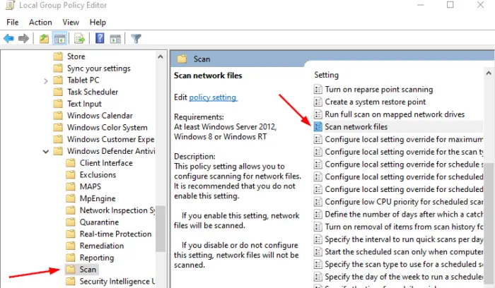Open the Action menu
The image size is (495, 288).
pyautogui.click(x=40, y=22)
